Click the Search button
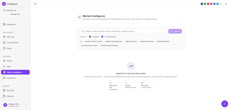This screenshot has width=231, height=110. [x=175, y=31]
